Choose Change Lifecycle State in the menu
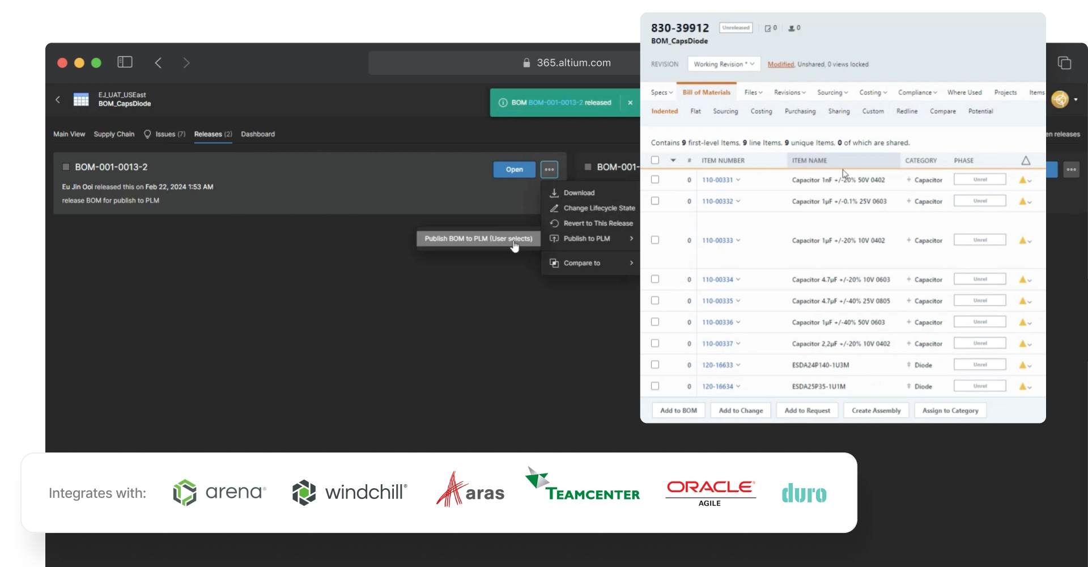Screen dimensions: 1088x567 (x=591, y=208)
